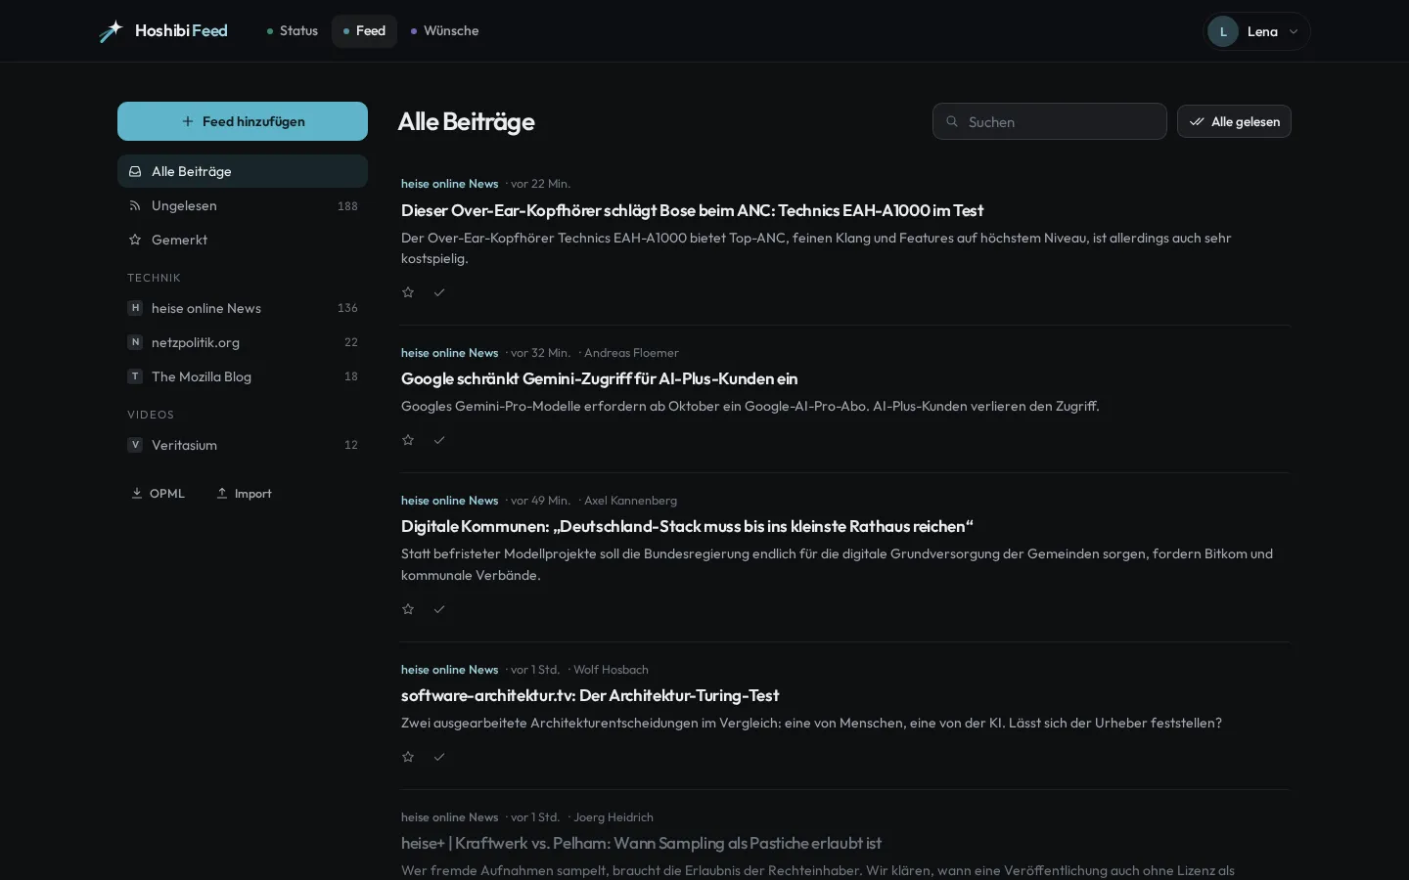The height and width of the screenshot is (880, 1409).
Task: Click heise online News source above Gemini article
Action: [449, 353]
